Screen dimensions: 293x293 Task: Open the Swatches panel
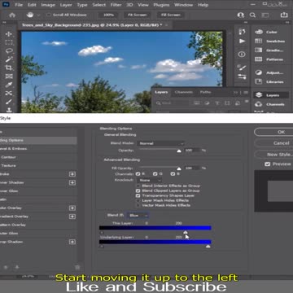(x=269, y=41)
